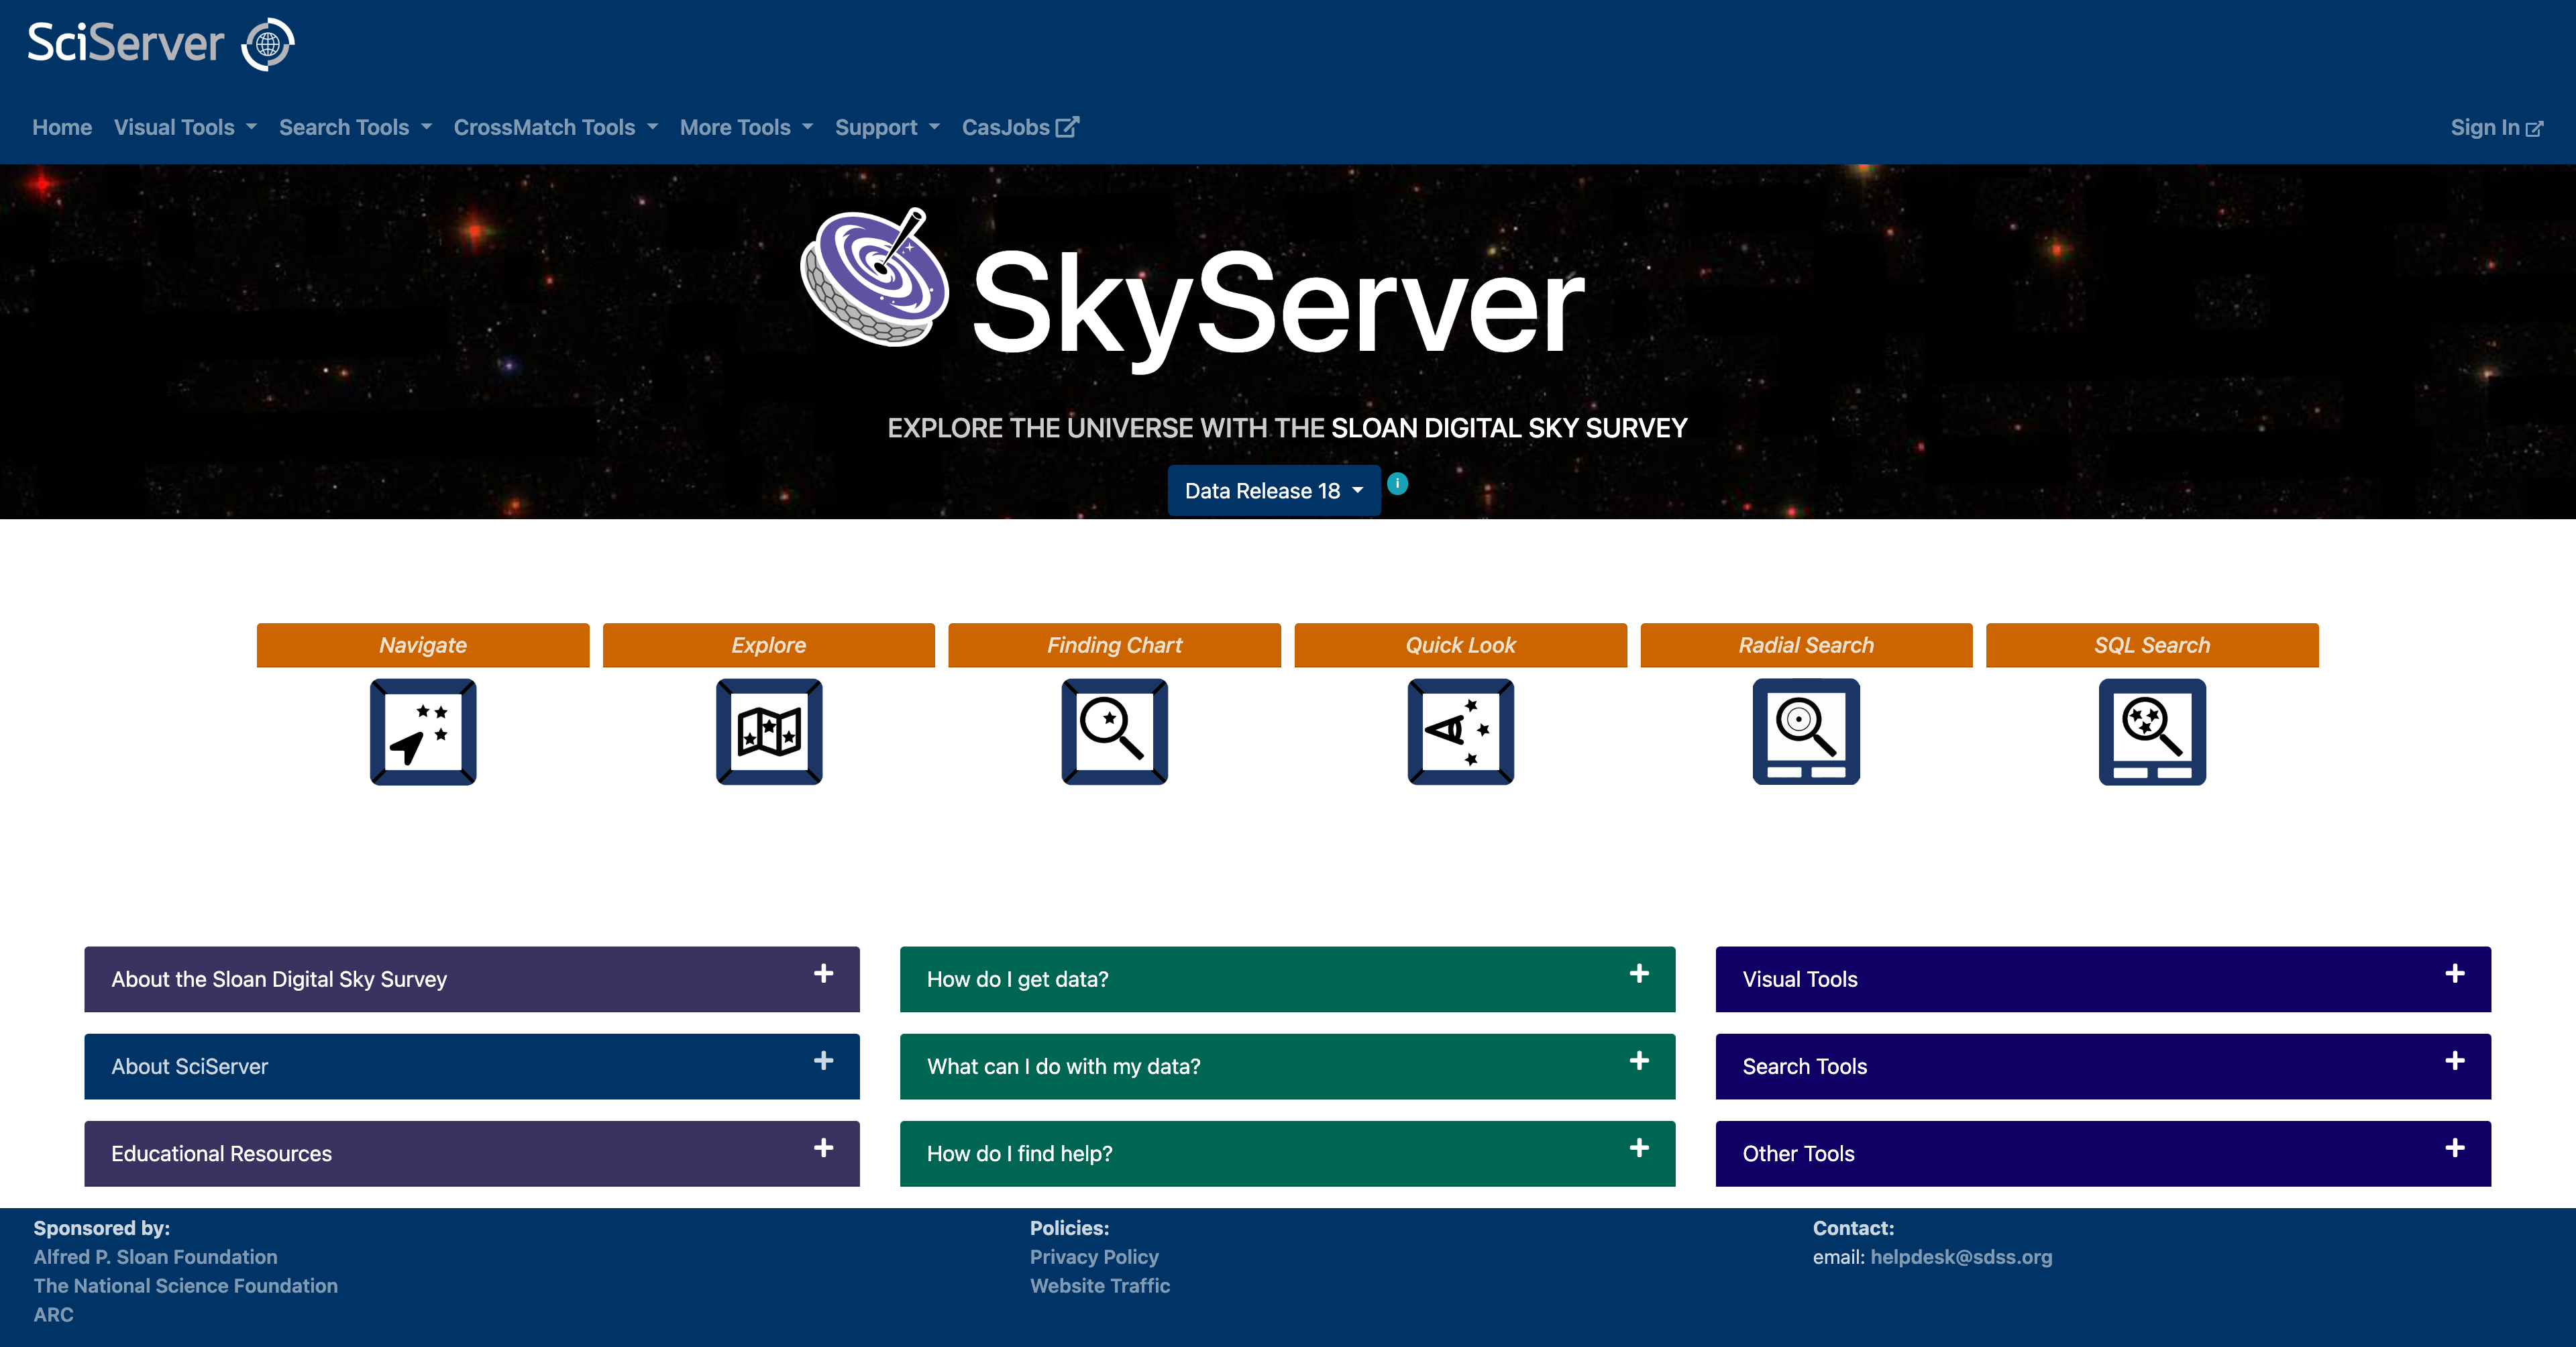
Task: Open the Visual Tools nav dropdown
Action: tap(185, 127)
